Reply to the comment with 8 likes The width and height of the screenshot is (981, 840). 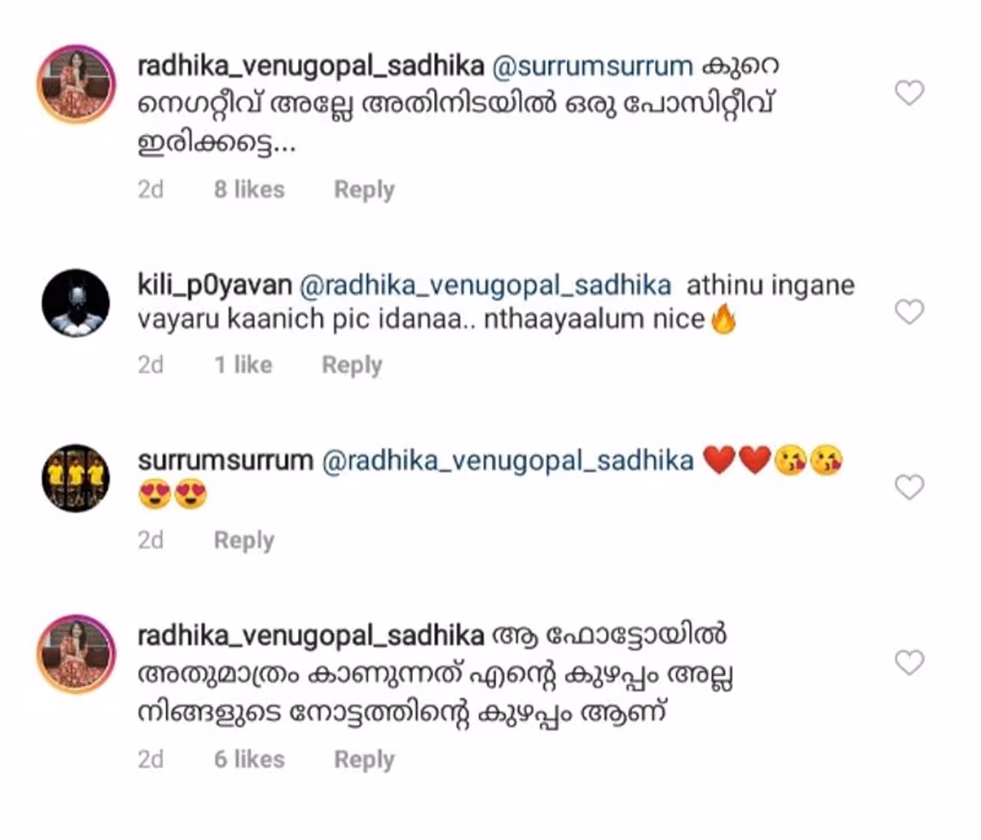tap(364, 190)
